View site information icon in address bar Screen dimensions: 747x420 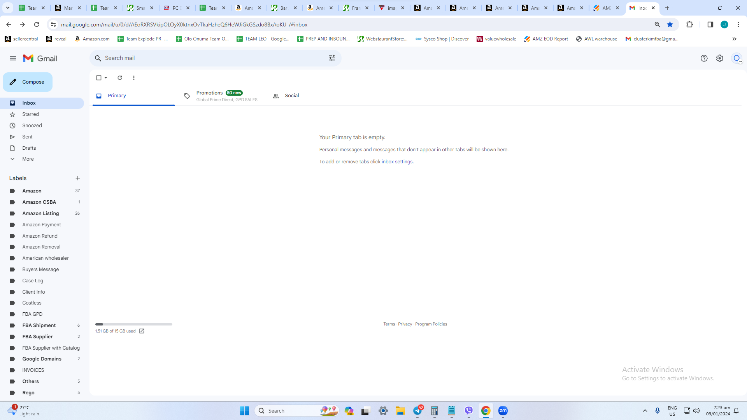click(53, 24)
